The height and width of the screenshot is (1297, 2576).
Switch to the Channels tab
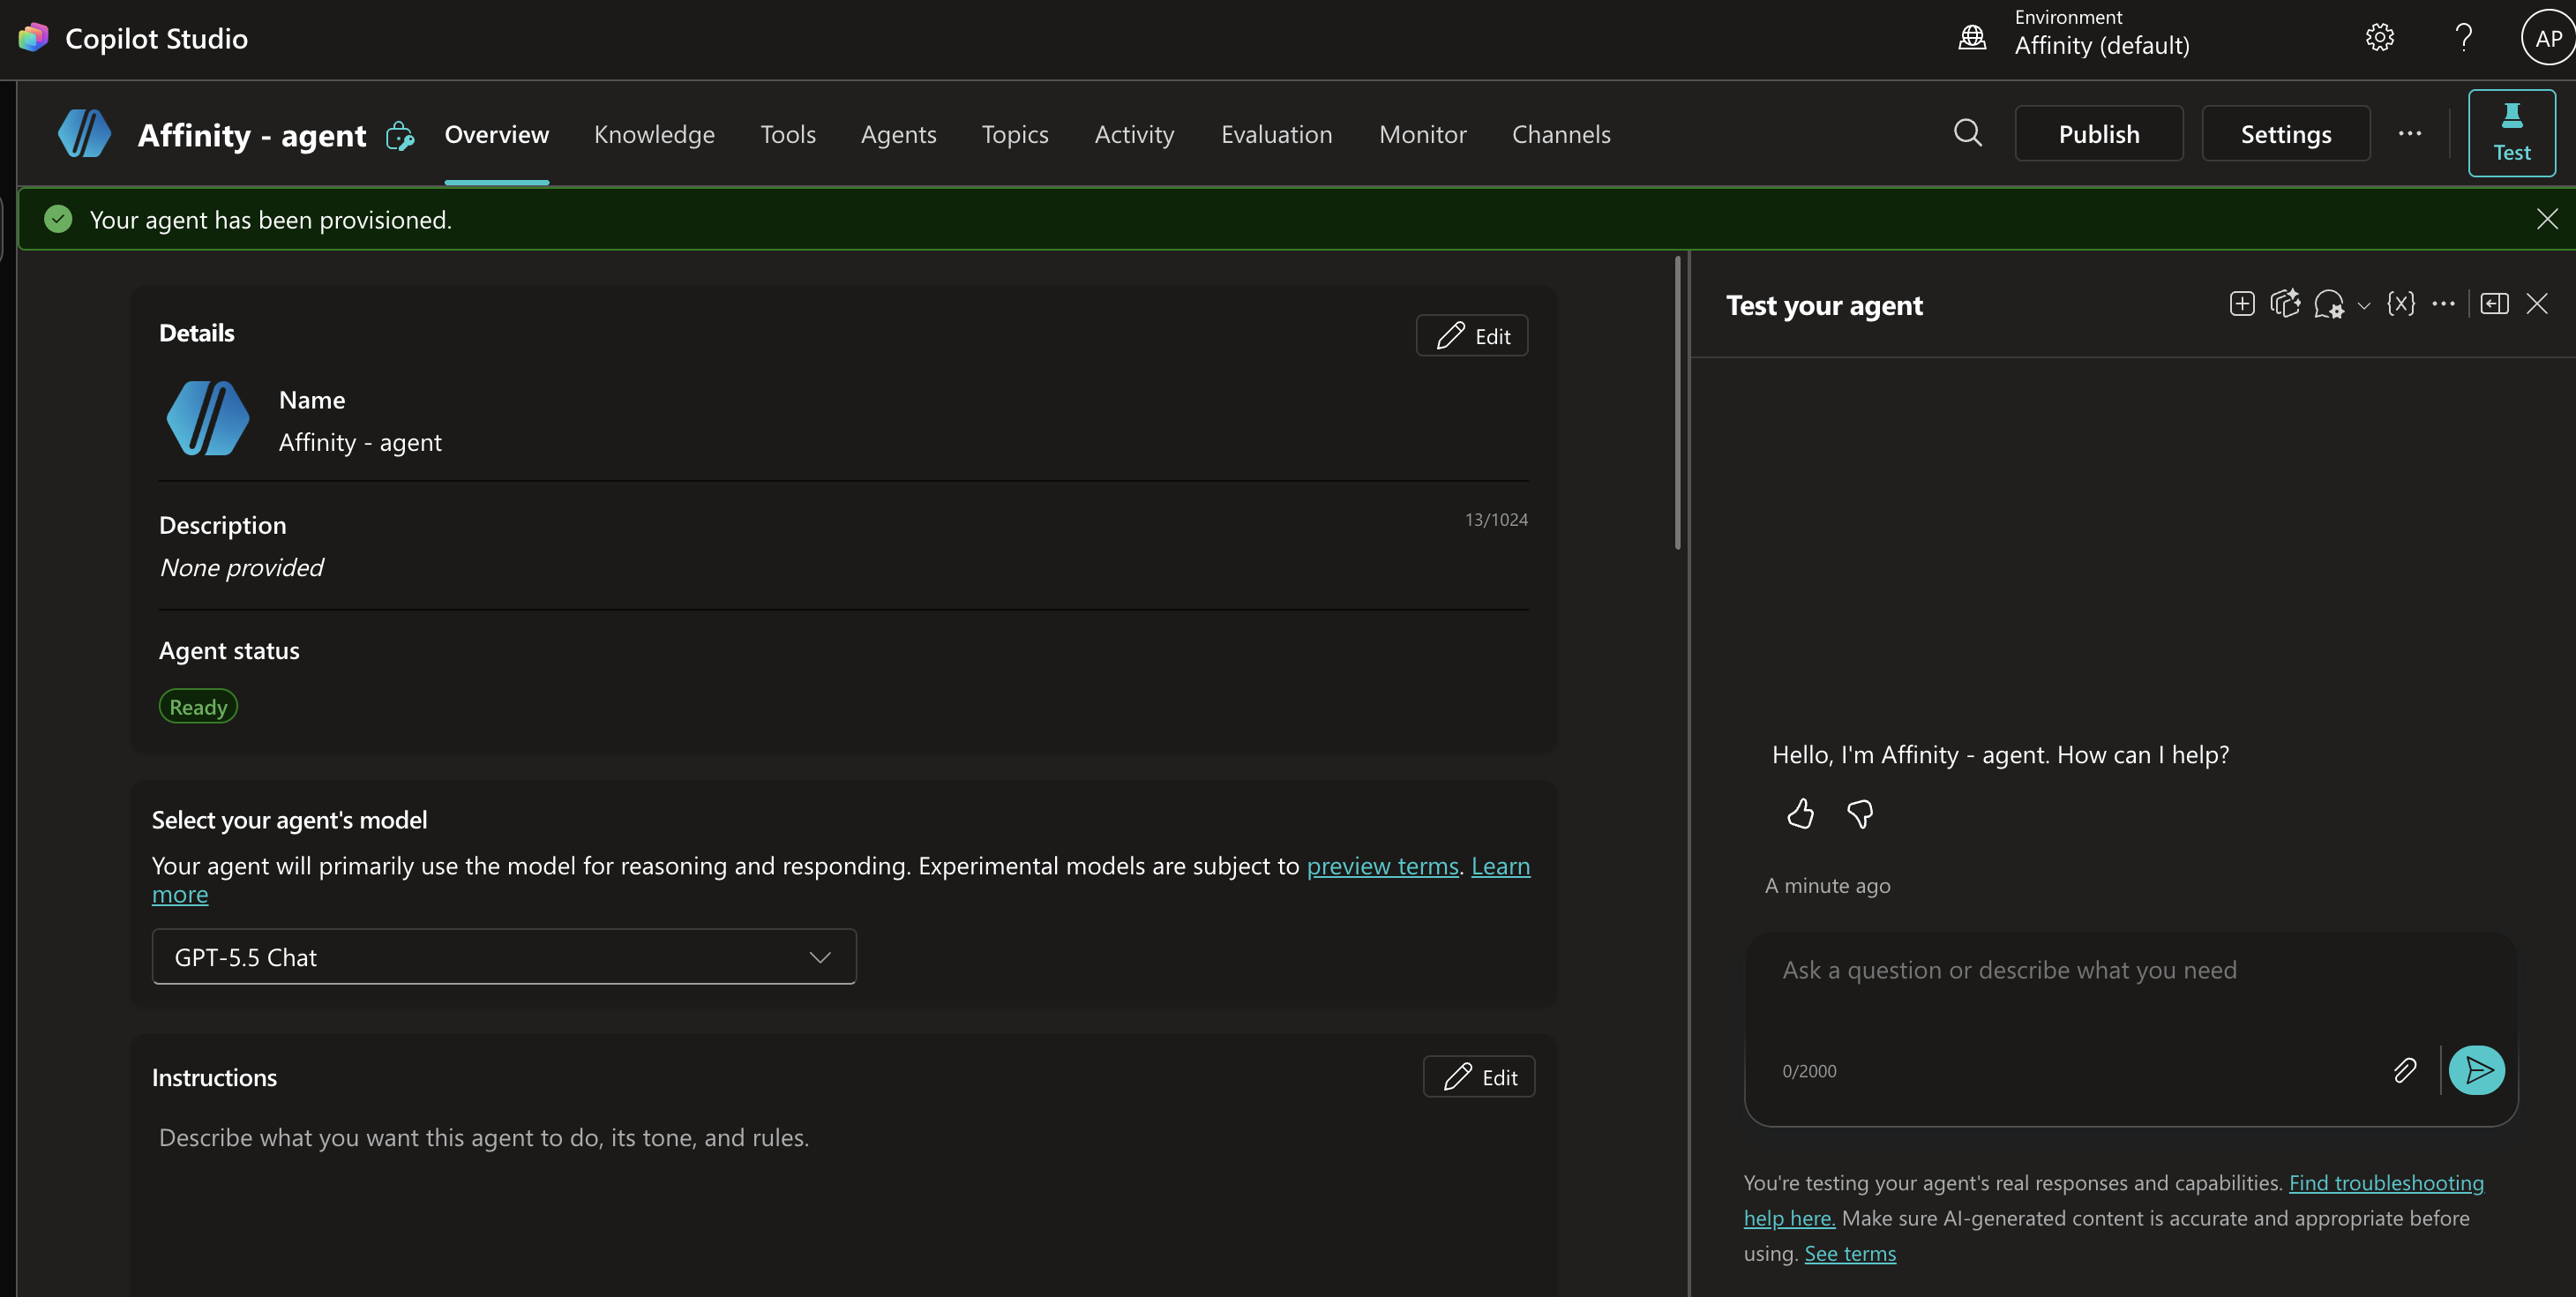point(1561,134)
